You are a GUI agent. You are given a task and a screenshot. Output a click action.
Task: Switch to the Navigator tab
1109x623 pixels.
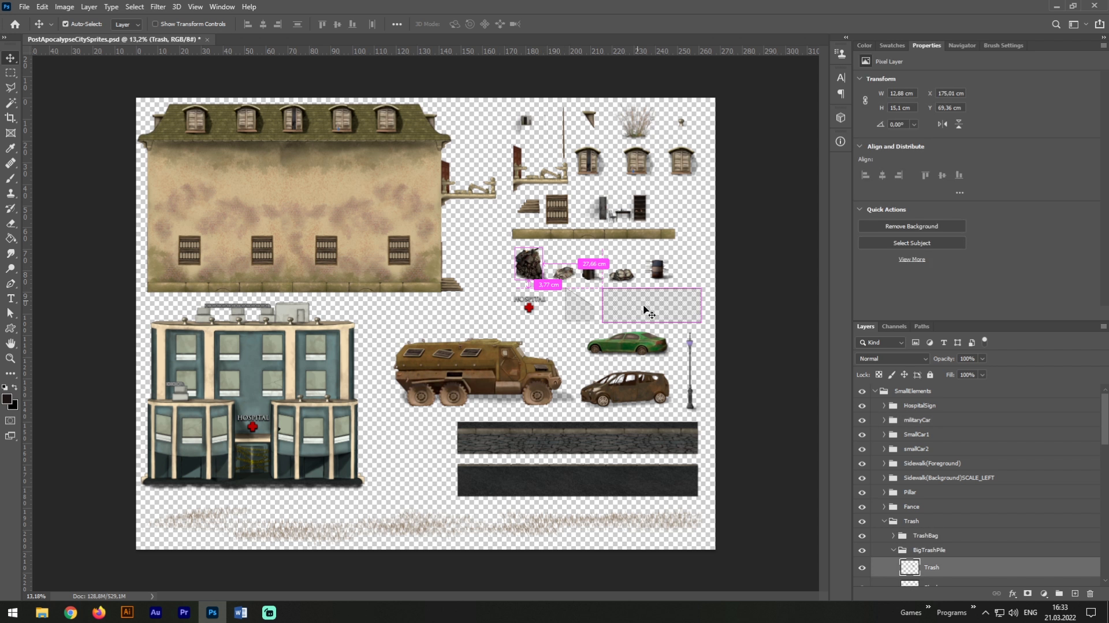point(962,46)
